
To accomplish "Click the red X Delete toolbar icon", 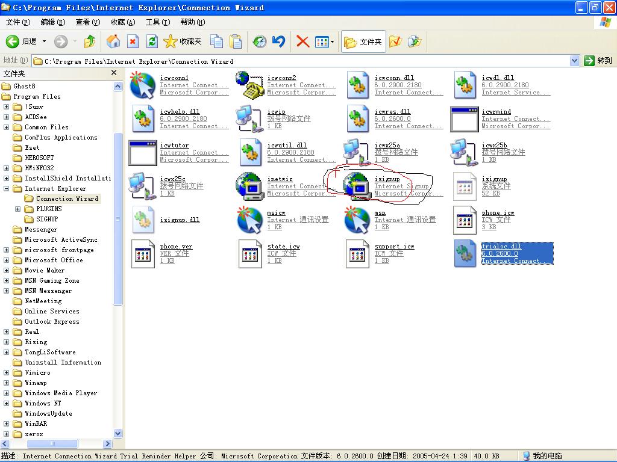I will click(x=302, y=42).
